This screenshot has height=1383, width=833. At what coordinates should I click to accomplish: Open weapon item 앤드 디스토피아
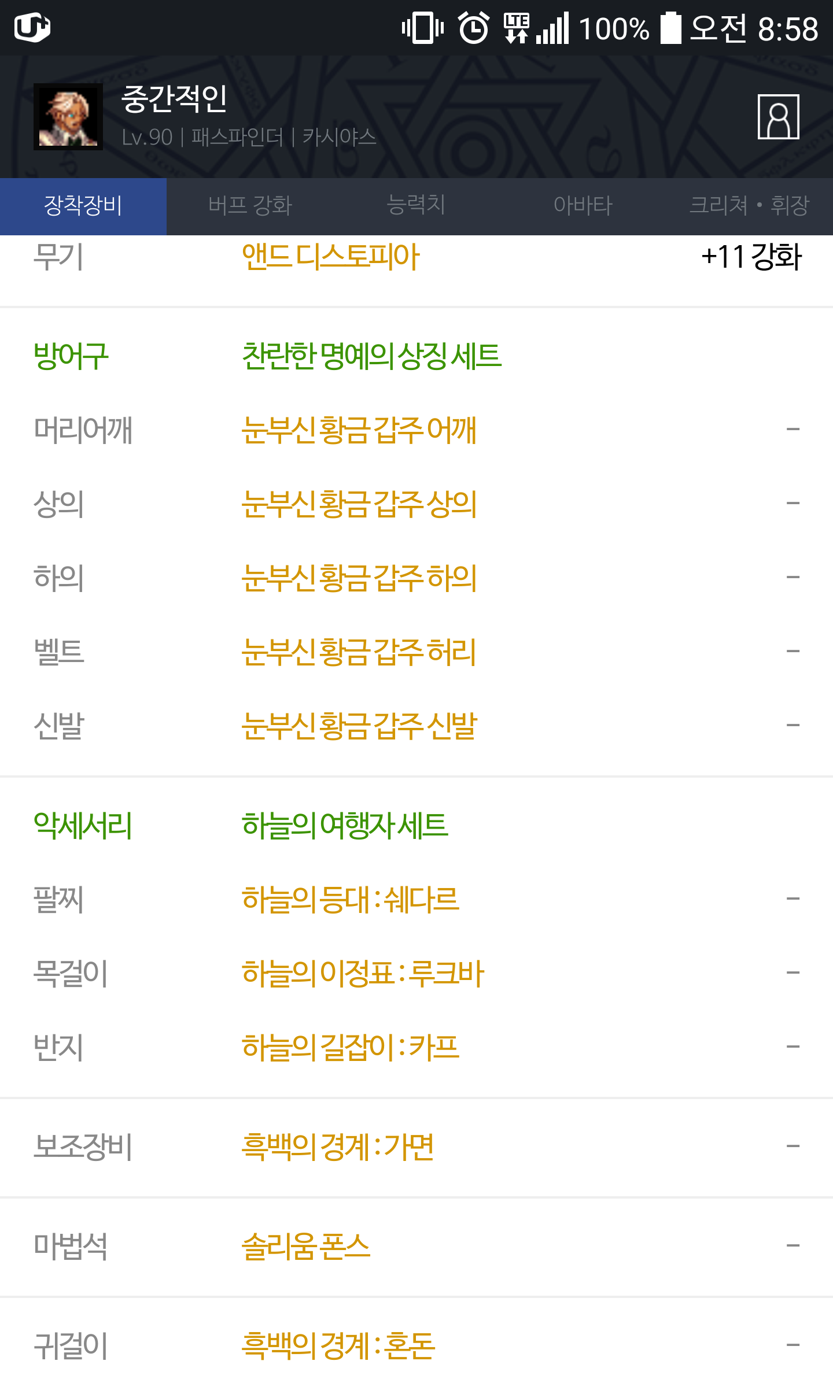330,257
